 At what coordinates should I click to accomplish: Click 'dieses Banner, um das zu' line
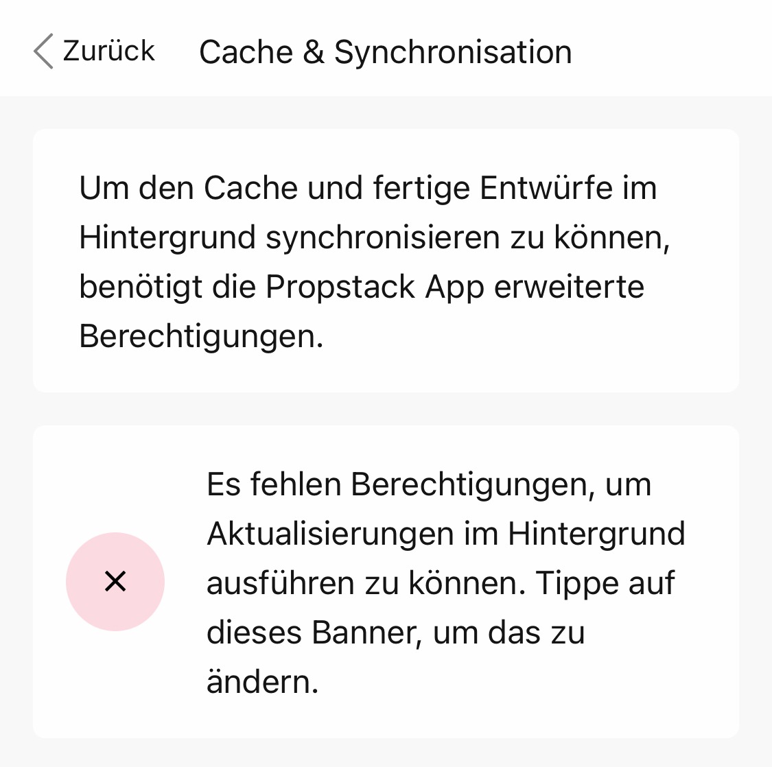pyautogui.click(x=396, y=633)
